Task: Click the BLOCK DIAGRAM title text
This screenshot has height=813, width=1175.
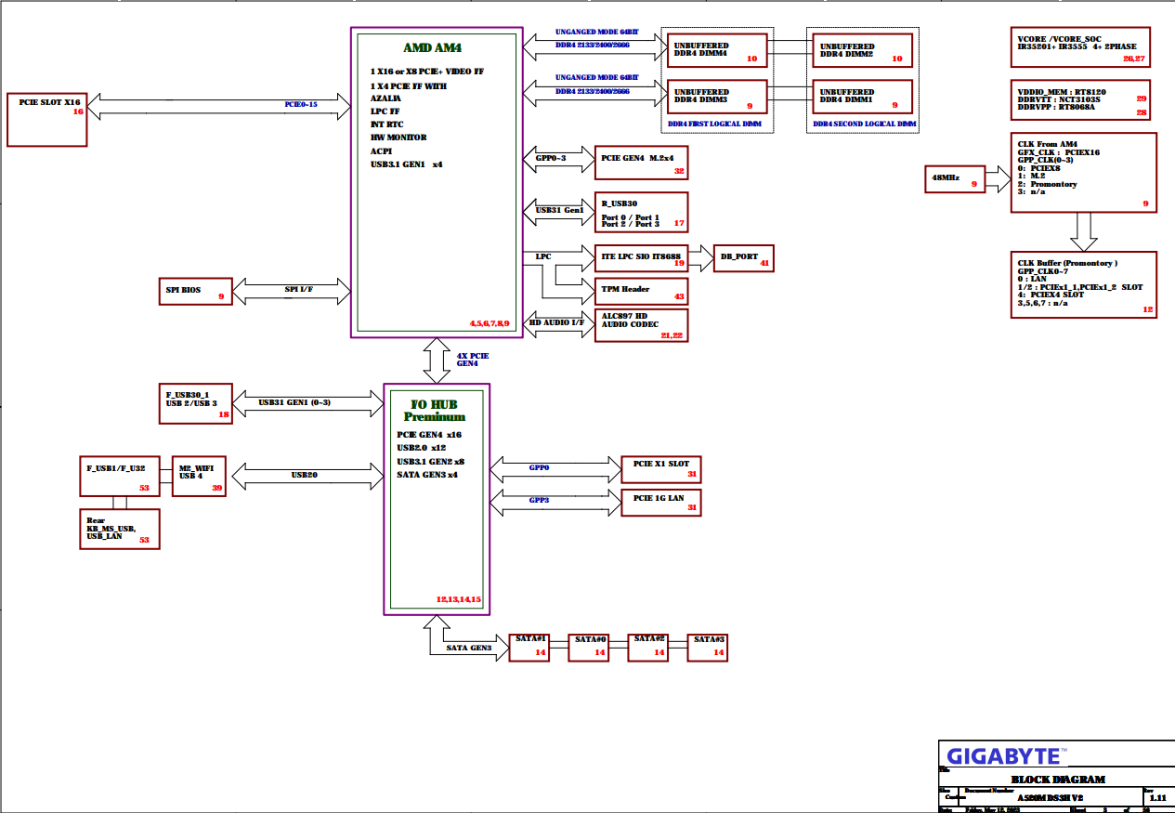Action: (1058, 780)
